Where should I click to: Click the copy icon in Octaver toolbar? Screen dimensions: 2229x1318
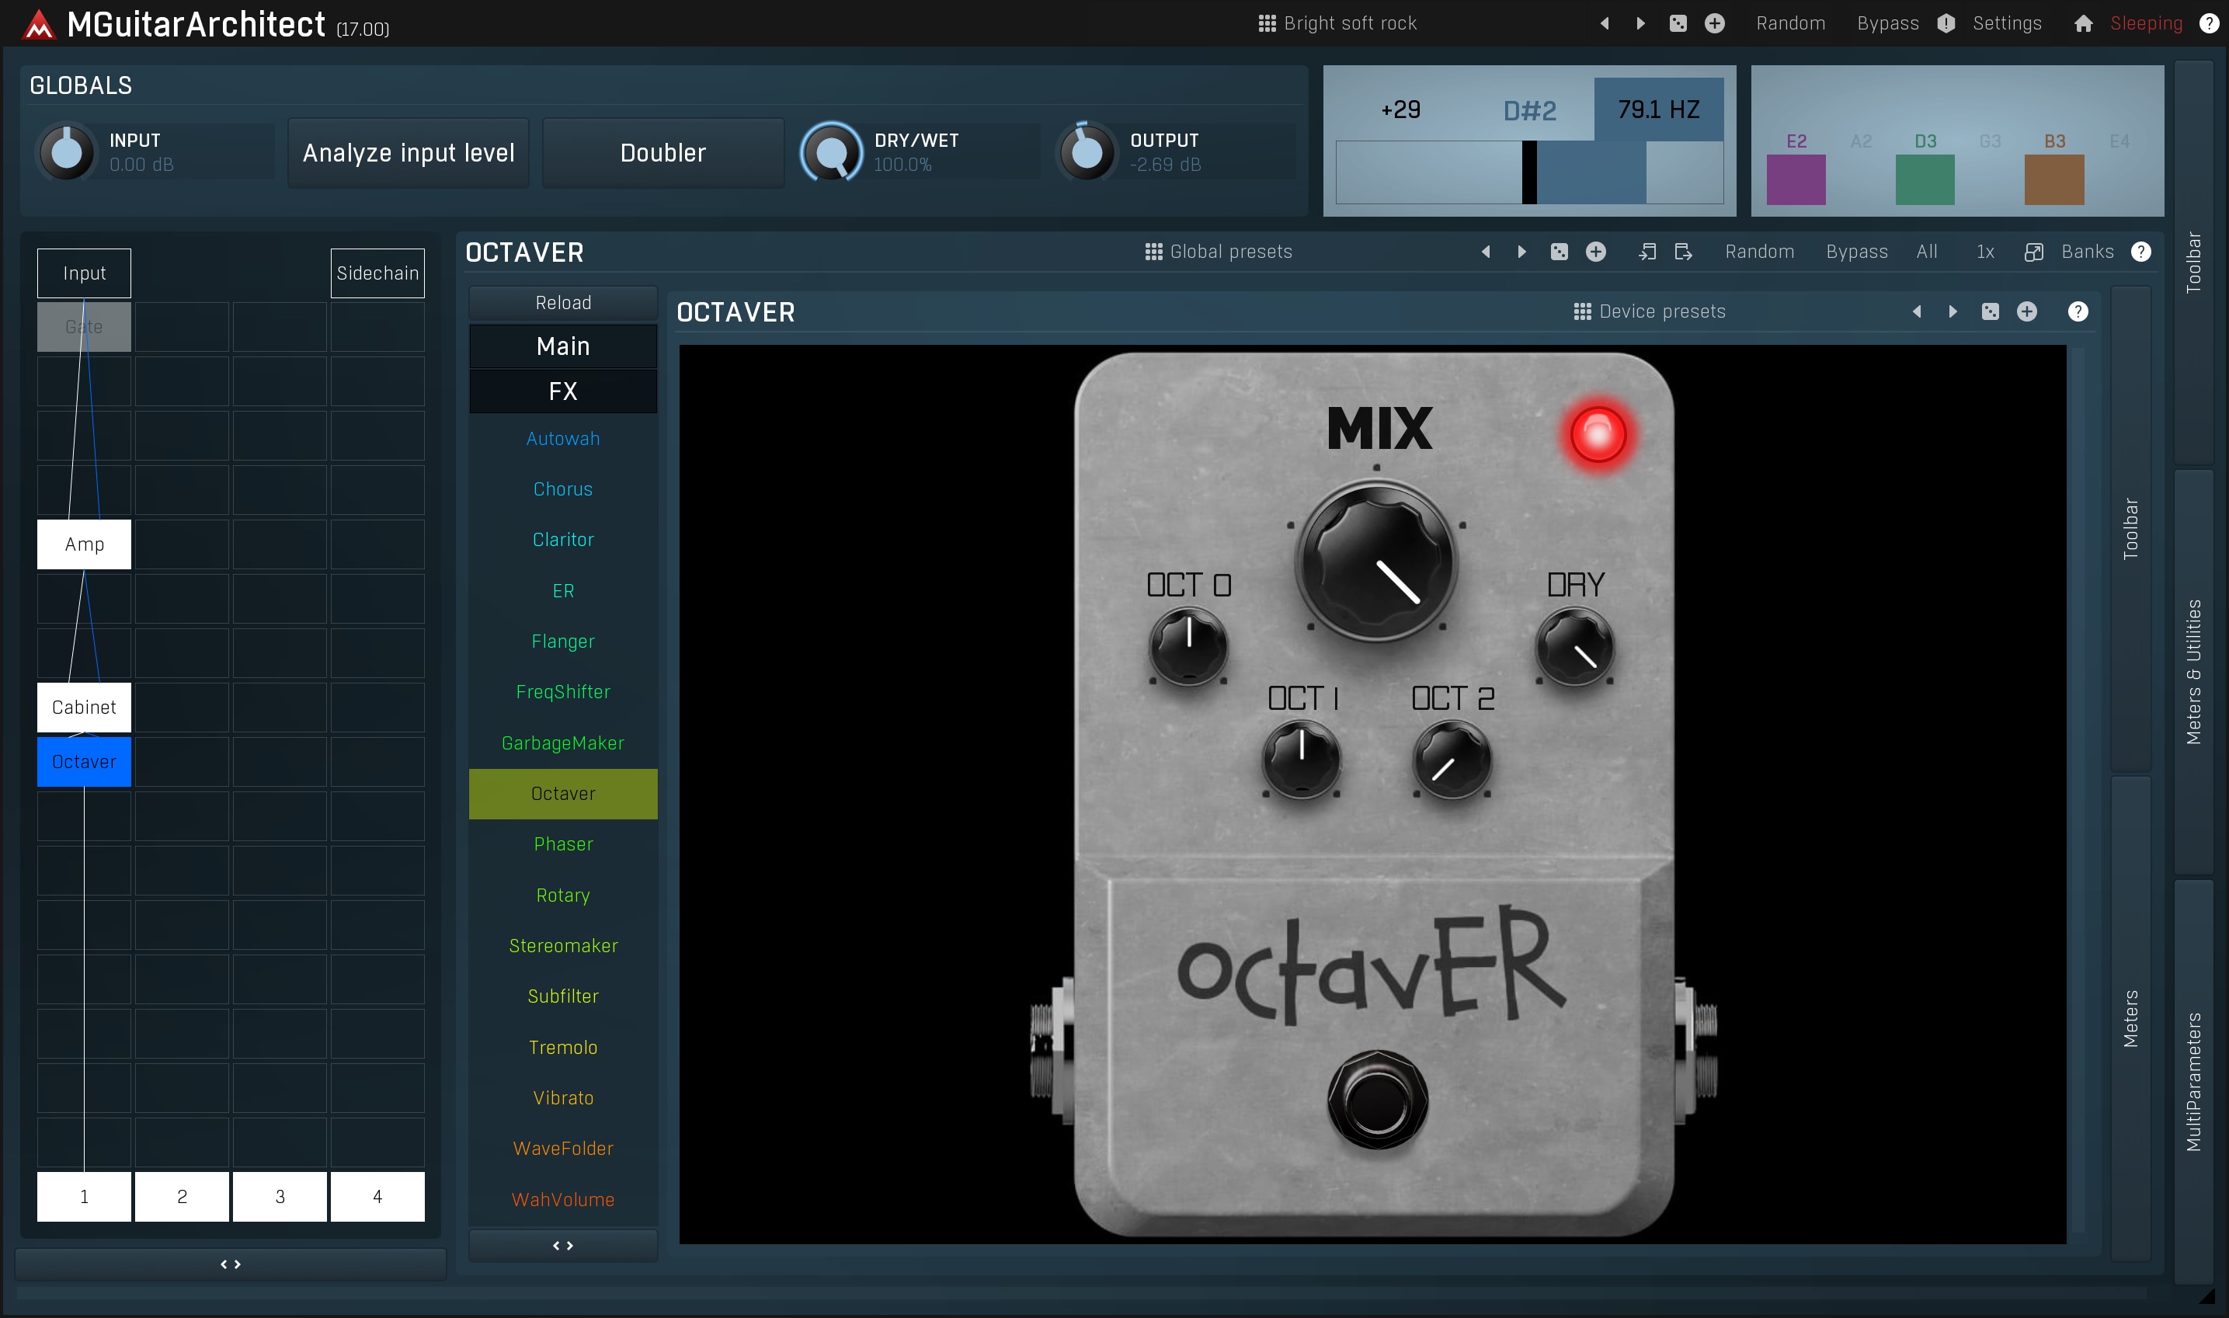click(x=1647, y=252)
